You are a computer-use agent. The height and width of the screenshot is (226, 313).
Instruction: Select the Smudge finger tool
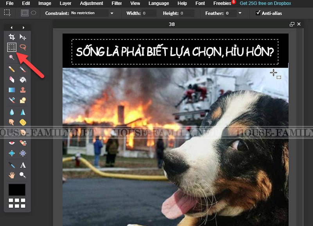click(x=12, y=122)
